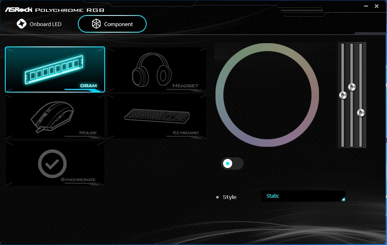This screenshot has width=387, height=245.
Task: Click the third RGB slider knob
Action: coord(361,113)
